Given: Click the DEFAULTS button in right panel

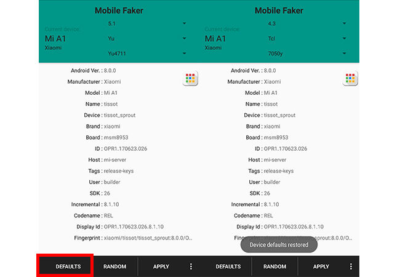Looking at the screenshot, I should (228, 267).
